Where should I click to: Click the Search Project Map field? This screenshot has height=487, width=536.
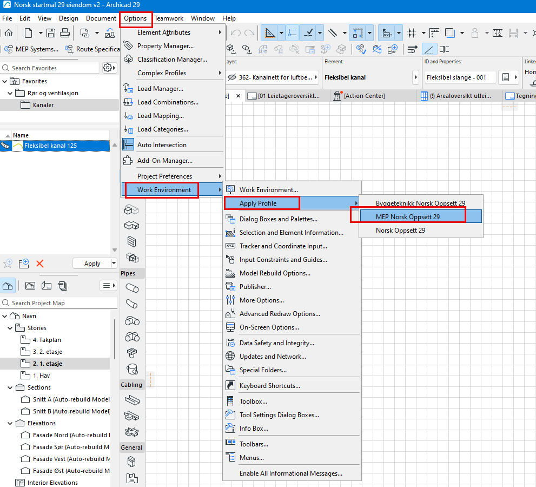[57, 303]
